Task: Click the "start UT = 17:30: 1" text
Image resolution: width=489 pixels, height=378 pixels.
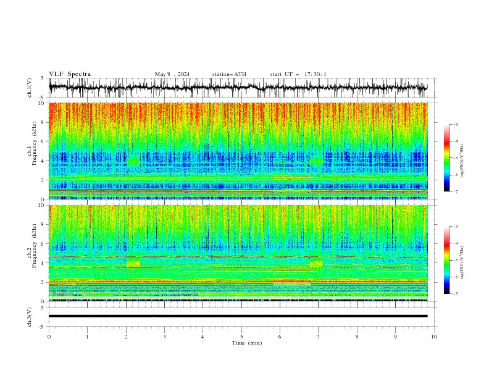Action: (298, 74)
